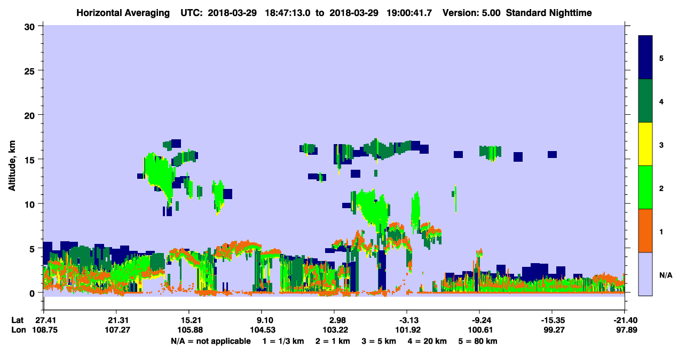Click 'Version: 5.00' in the title
694x356 pixels.
[x=471, y=13]
